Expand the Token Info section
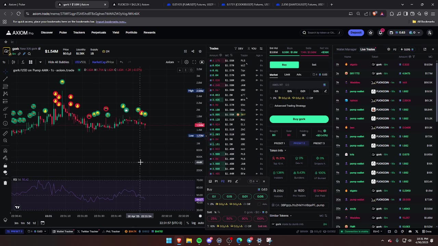 278,151
